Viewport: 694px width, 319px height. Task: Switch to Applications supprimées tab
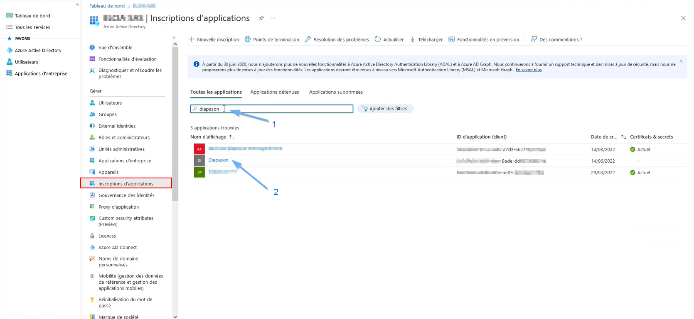click(335, 92)
